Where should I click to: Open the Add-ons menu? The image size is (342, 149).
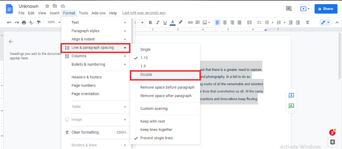click(98, 13)
